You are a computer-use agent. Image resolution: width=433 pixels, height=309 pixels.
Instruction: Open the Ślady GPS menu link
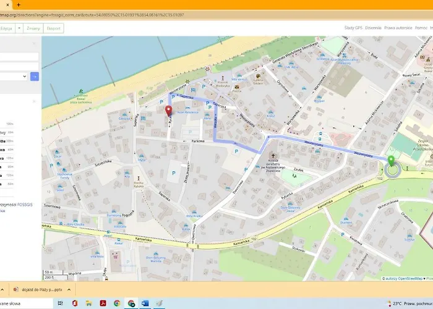coord(353,28)
